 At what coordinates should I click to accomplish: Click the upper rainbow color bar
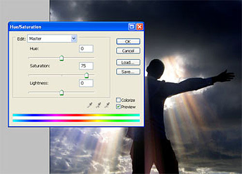coord(76,115)
